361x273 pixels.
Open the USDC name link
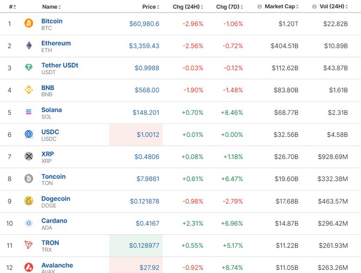pyautogui.click(x=50, y=132)
